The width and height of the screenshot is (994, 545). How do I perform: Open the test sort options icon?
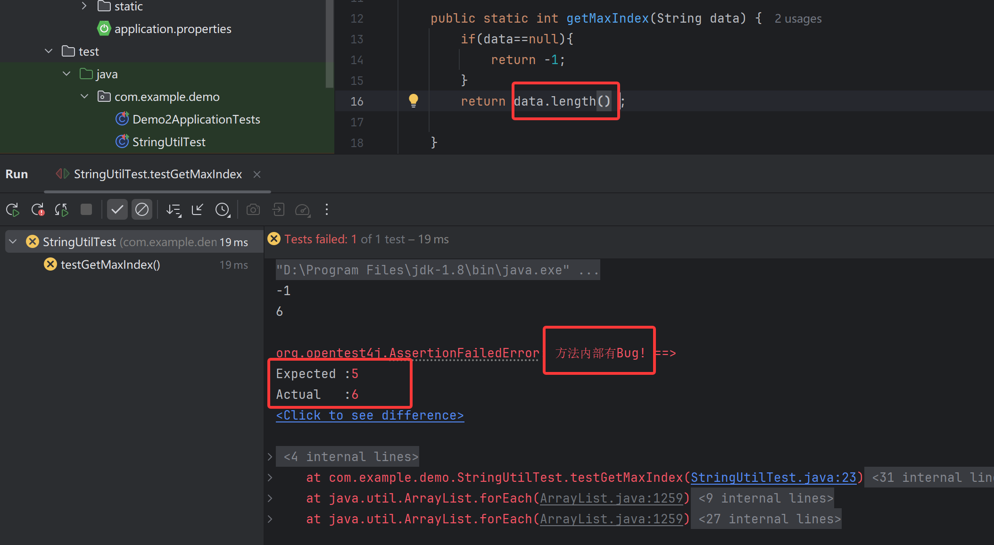pos(174,210)
